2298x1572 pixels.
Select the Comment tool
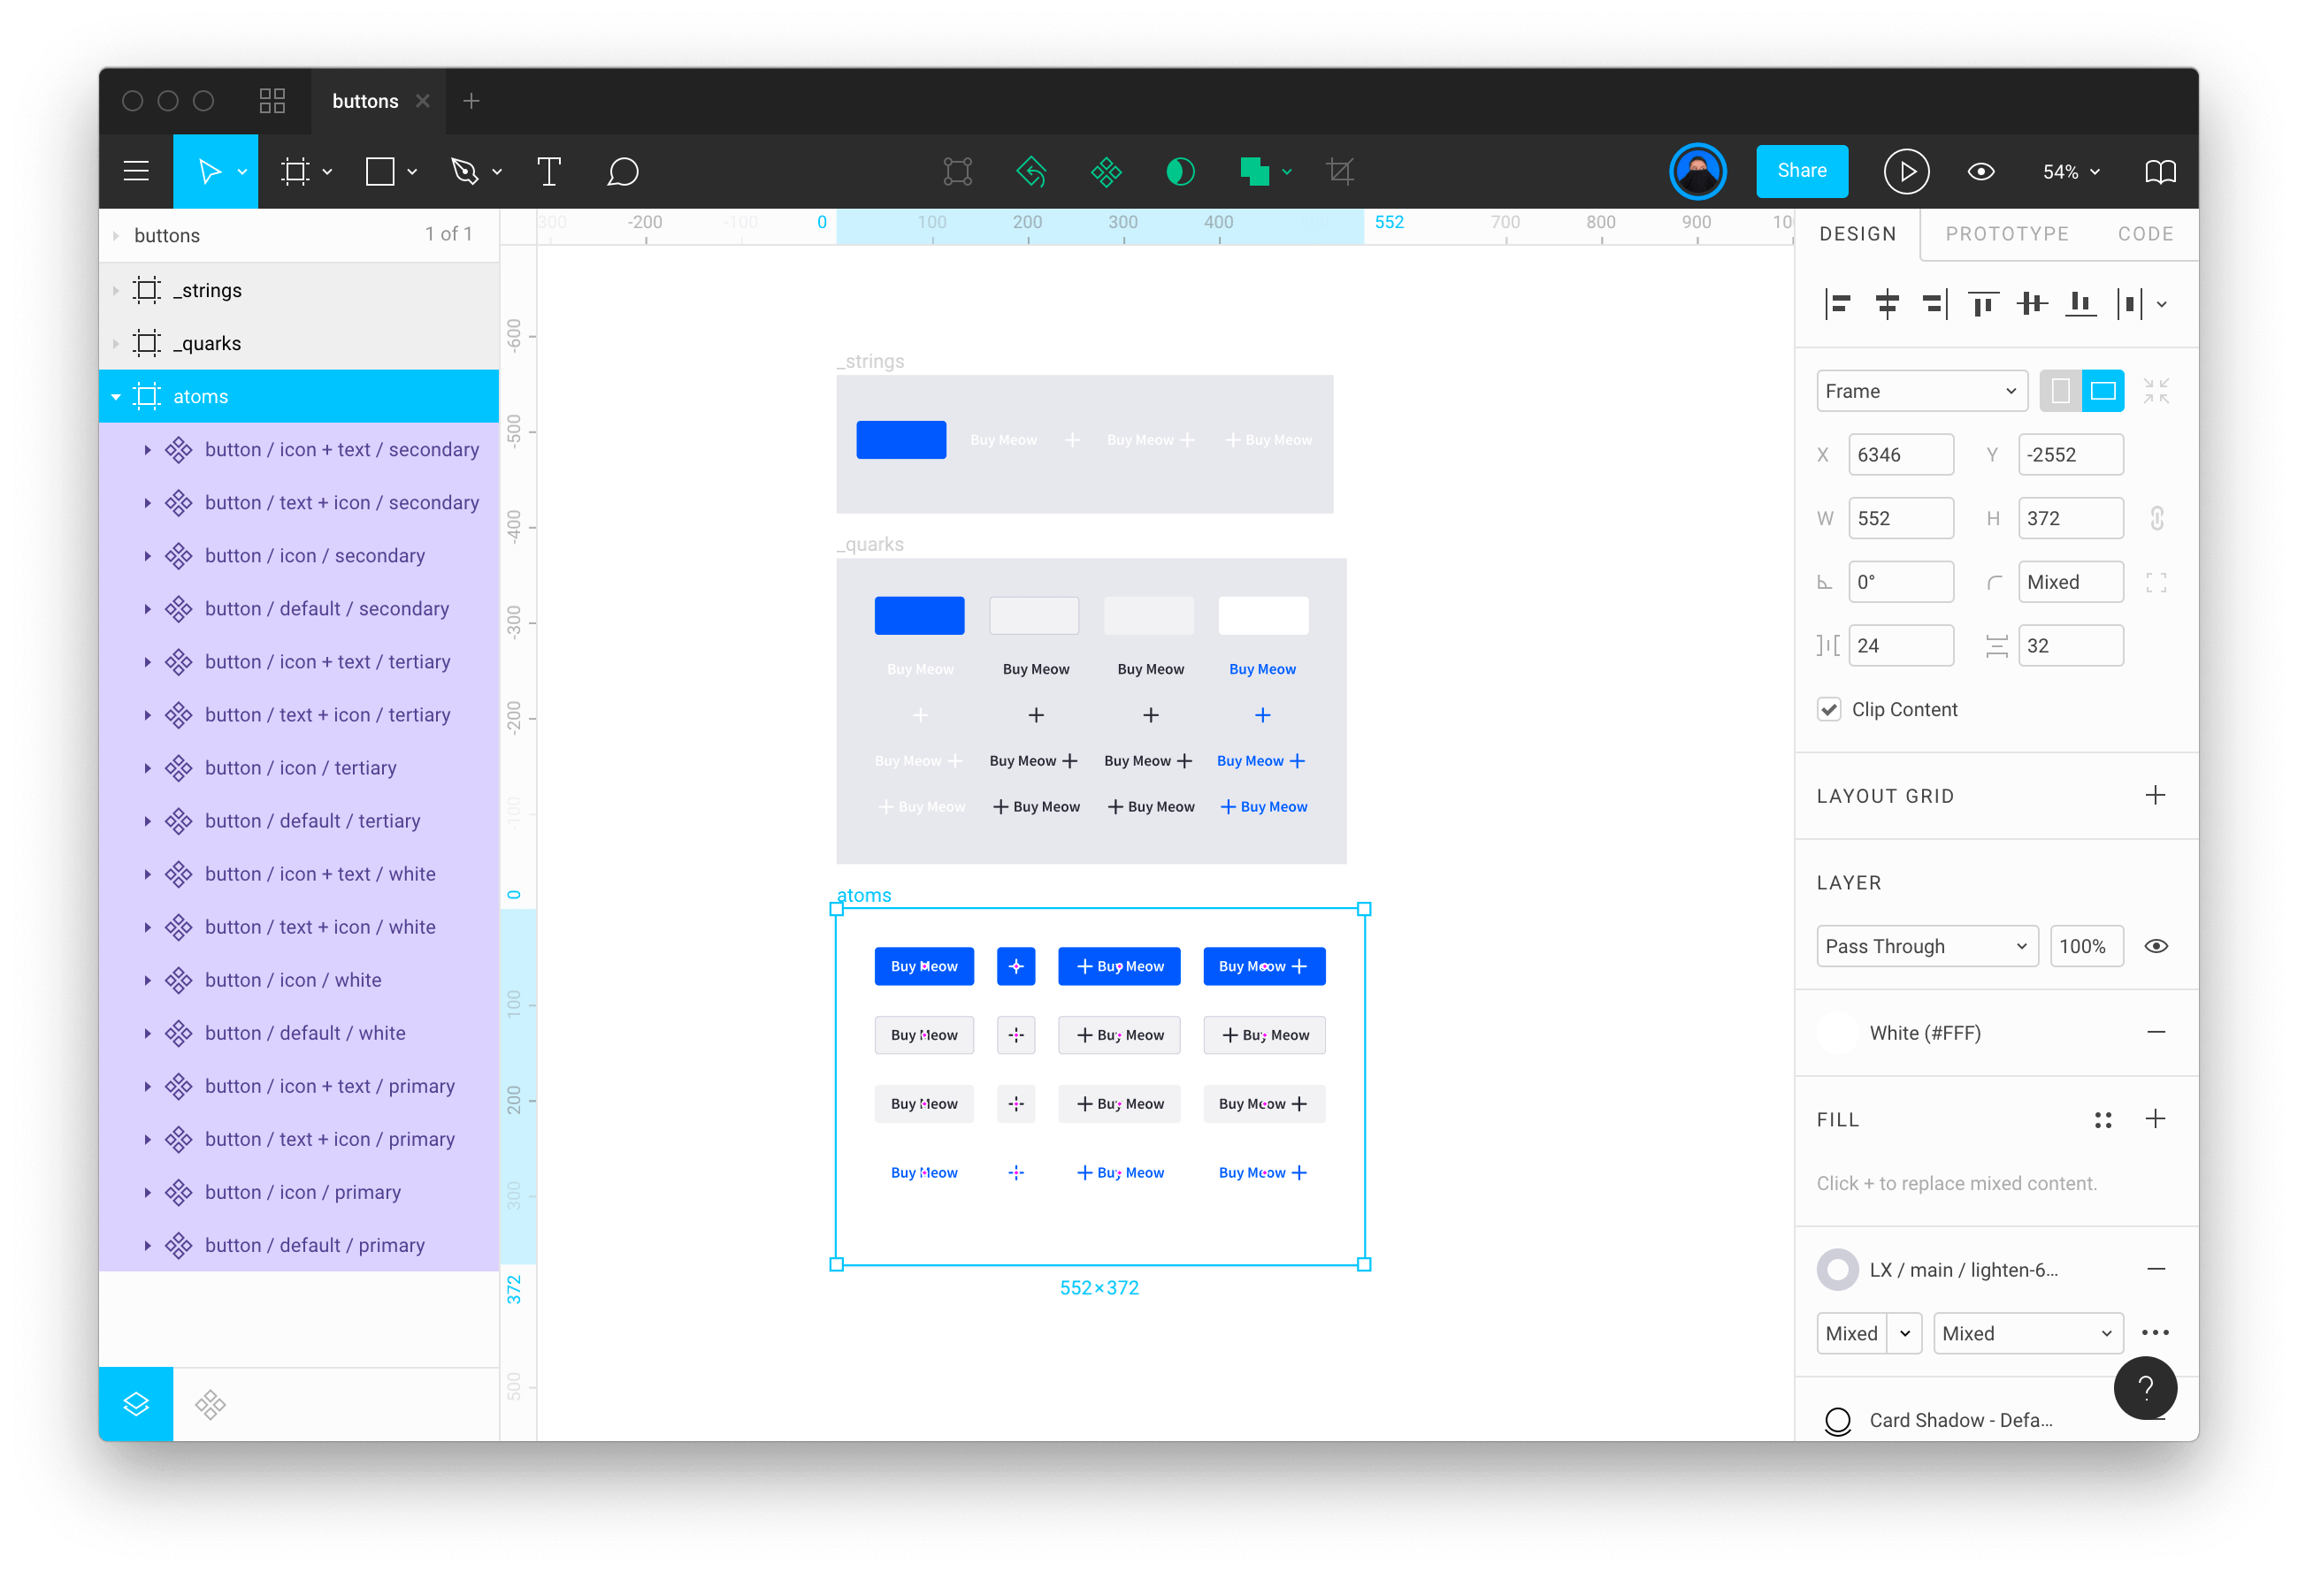(x=622, y=172)
